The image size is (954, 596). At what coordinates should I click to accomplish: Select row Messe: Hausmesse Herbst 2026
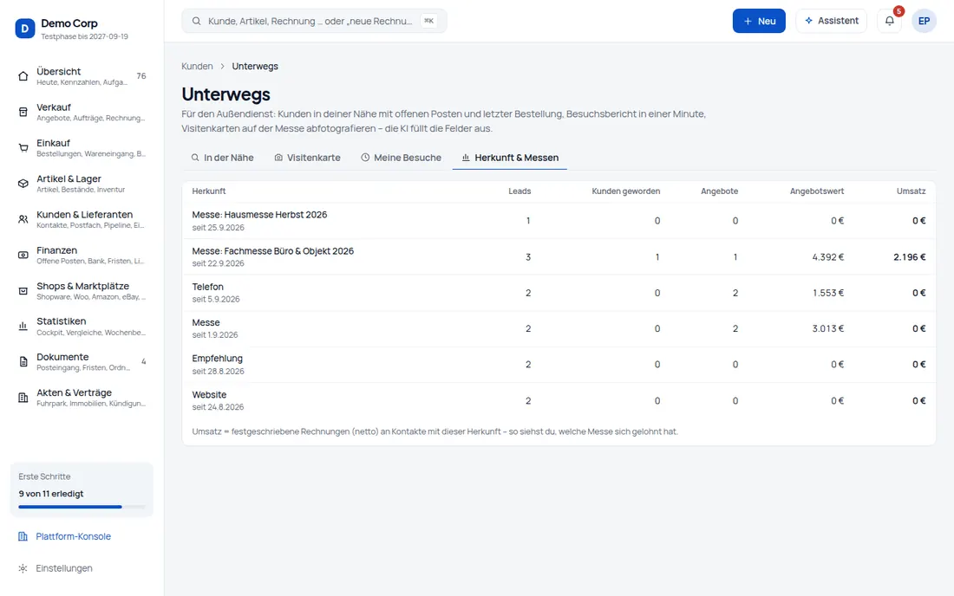point(559,221)
